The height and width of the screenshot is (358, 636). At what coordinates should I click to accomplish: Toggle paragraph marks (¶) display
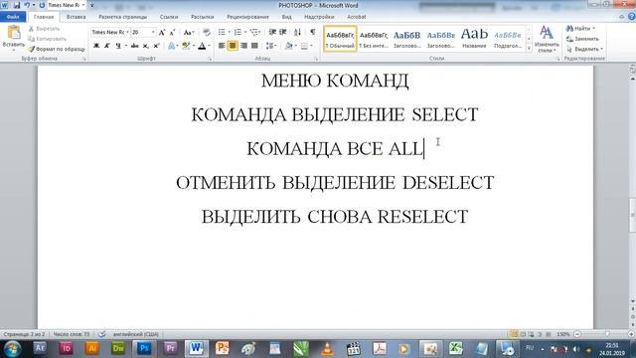[x=312, y=32]
